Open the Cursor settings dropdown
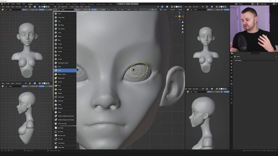Image resolution: width=278 pixels, height=156 pixels. (136, 10)
